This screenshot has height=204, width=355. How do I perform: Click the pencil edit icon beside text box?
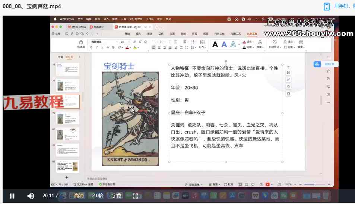pos(288,80)
